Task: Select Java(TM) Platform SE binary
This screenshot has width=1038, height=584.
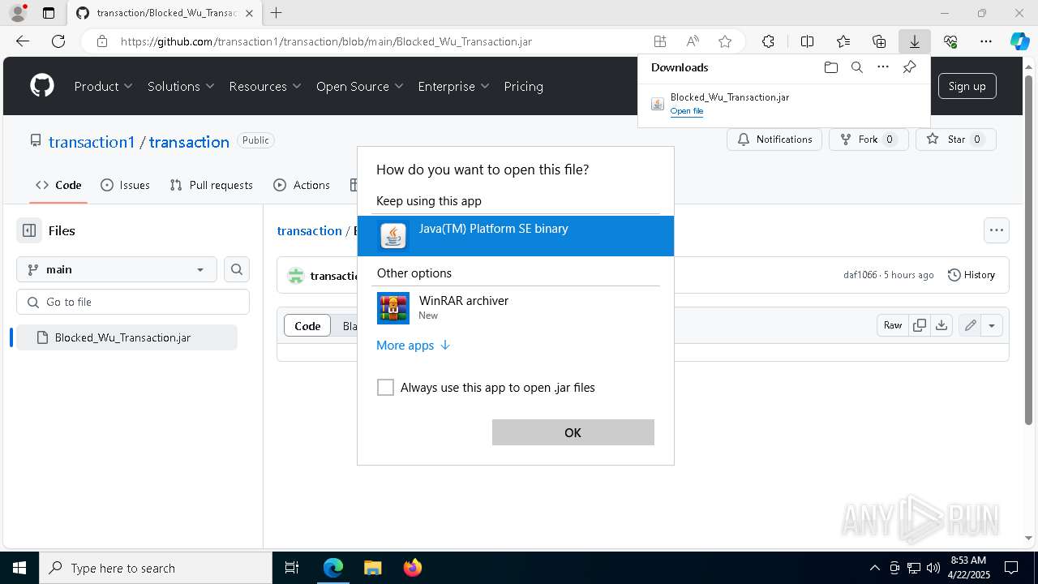Action: click(x=516, y=235)
